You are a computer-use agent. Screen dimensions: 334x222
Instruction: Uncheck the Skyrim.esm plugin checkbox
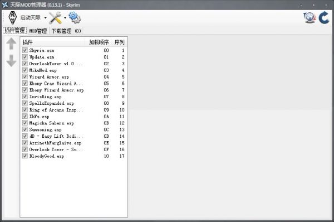pos(25,50)
